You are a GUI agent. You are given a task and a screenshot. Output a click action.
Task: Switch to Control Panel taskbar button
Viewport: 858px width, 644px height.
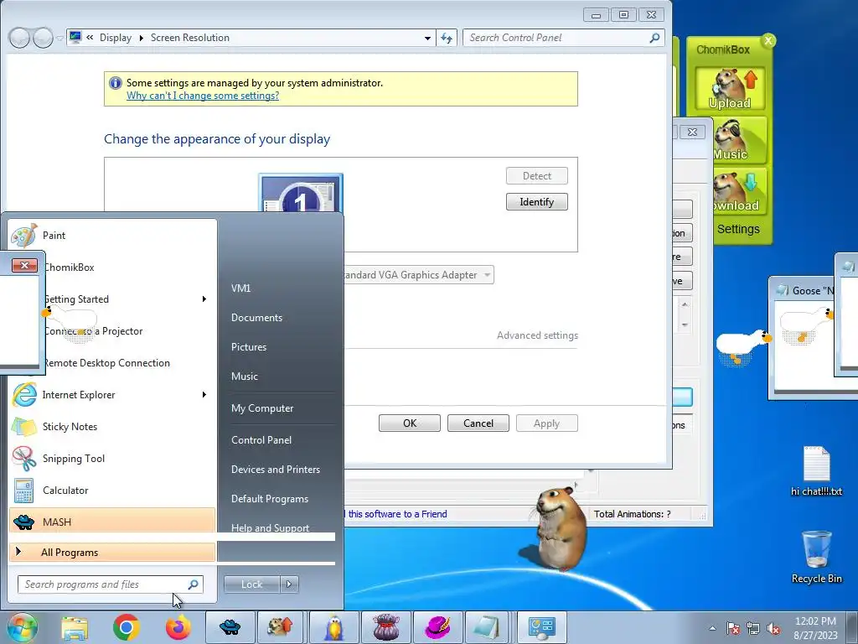click(542, 627)
